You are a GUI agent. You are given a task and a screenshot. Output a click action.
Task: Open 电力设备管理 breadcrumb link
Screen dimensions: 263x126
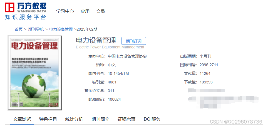(61, 29)
